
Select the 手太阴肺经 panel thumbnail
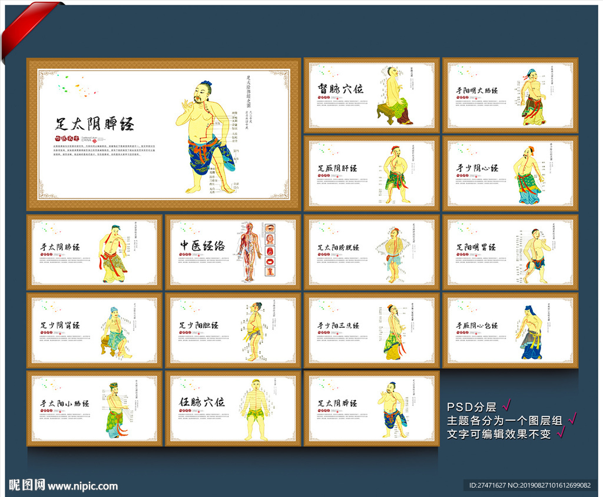point(94,252)
